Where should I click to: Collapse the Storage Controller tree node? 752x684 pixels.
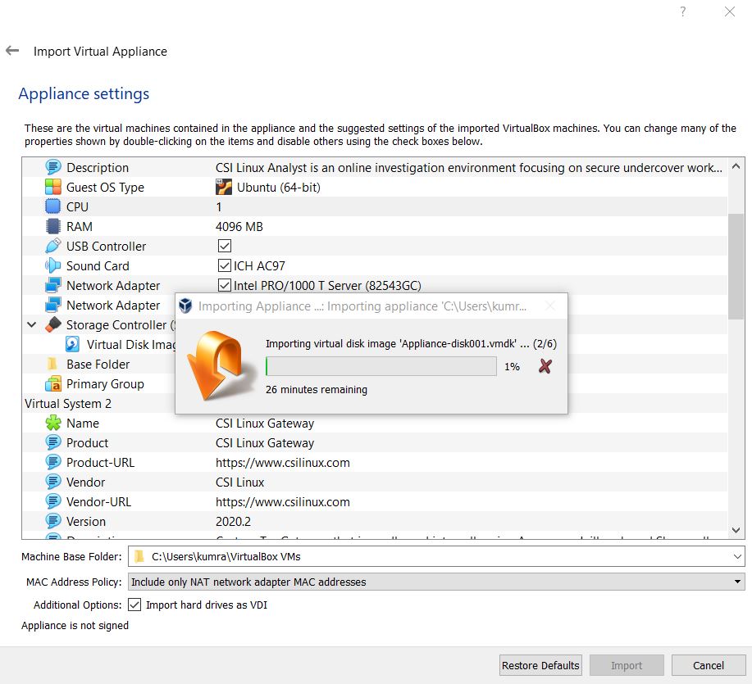point(32,324)
